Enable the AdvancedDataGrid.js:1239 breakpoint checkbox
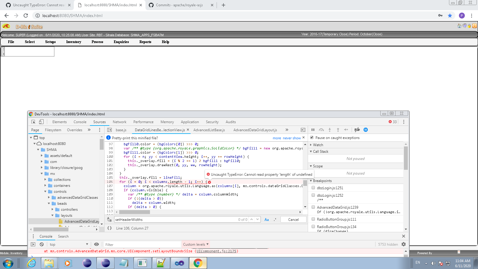 click(x=313, y=207)
